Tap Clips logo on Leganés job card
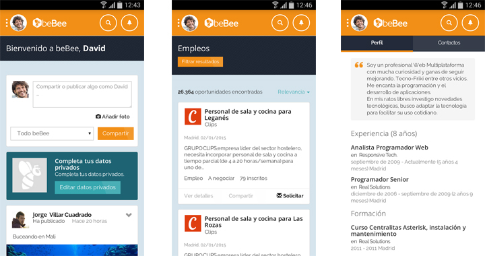Viewport: 485px width, 256px height. [193, 117]
